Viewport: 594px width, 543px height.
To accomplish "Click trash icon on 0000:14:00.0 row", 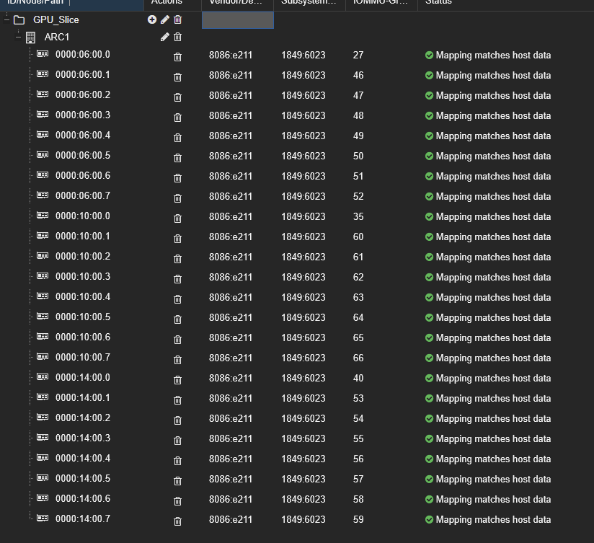I will (178, 380).
